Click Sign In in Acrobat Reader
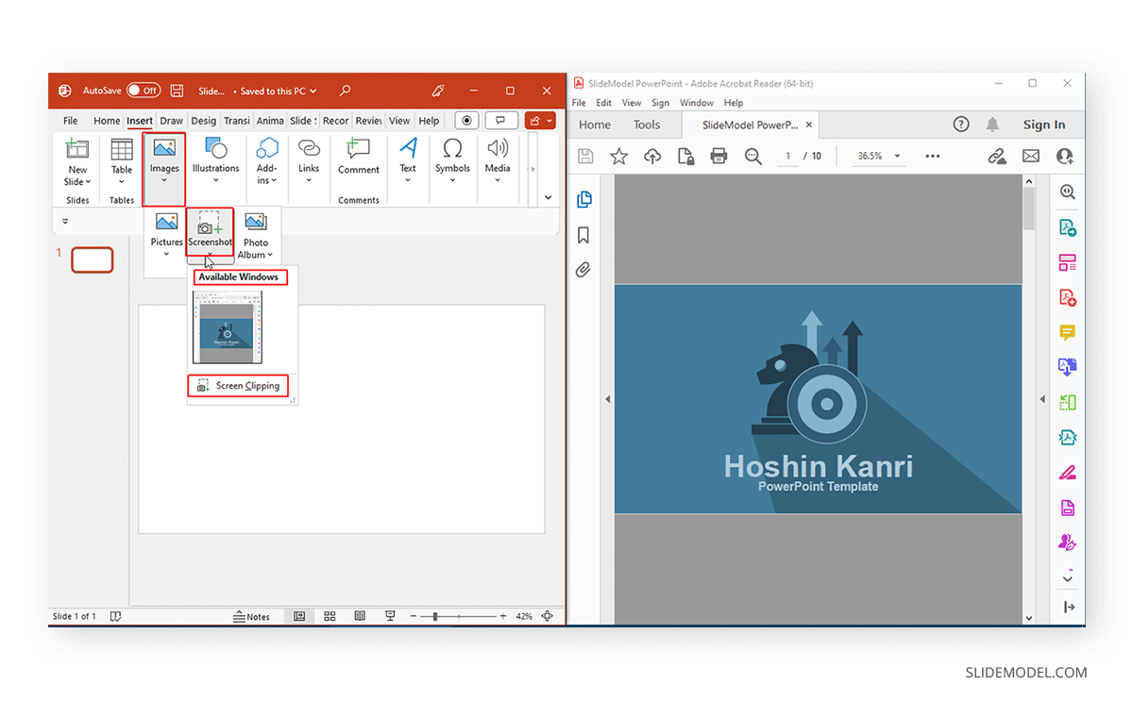The height and width of the screenshot is (701, 1133). click(x=1043, y=124)
